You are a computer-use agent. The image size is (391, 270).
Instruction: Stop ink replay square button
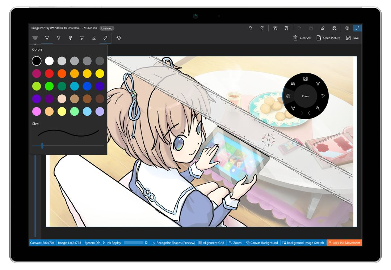(146, 243)
